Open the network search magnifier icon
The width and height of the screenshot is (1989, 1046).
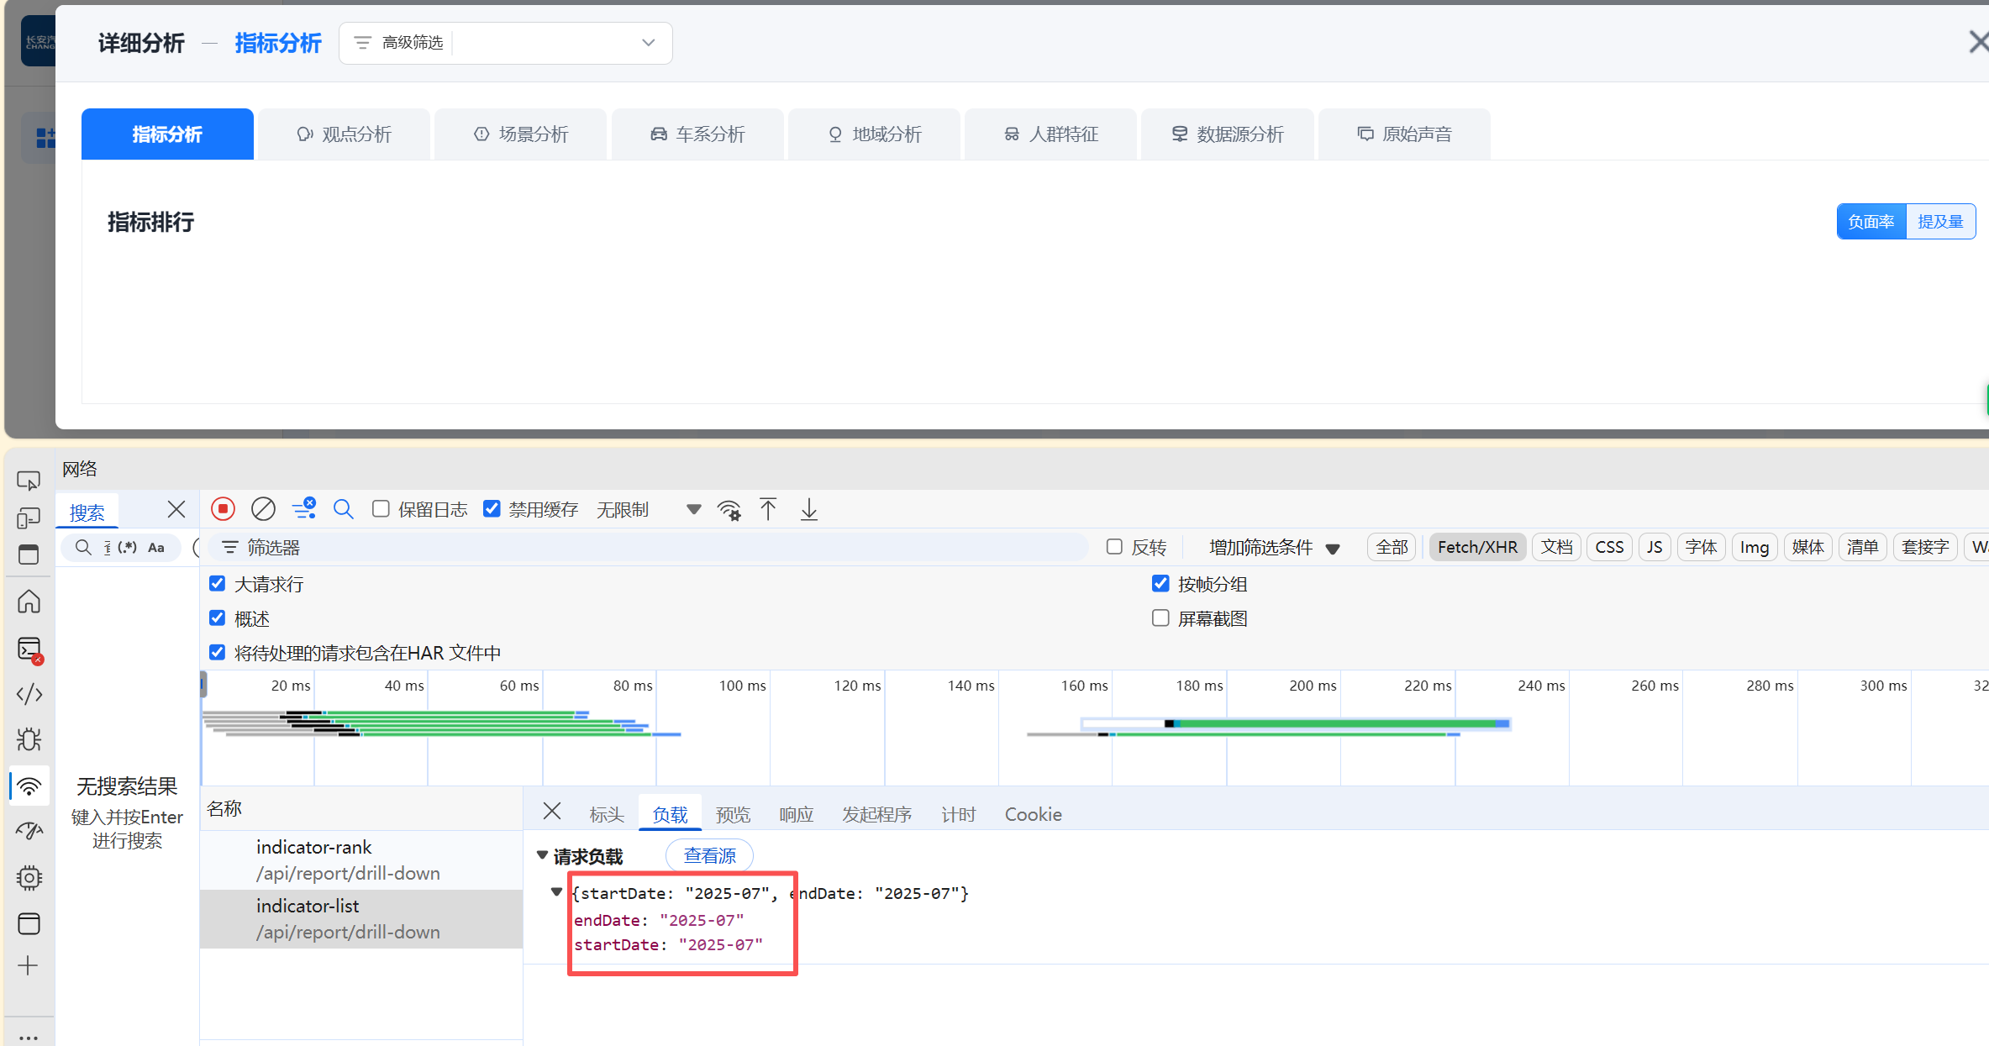point(343,509)
